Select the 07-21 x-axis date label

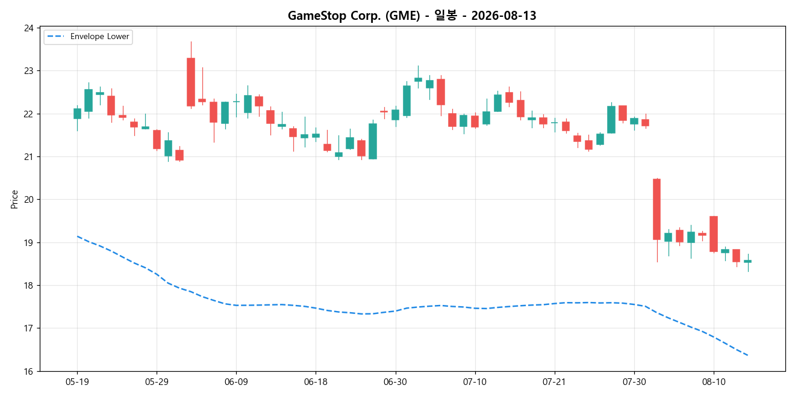click(554, 382)
